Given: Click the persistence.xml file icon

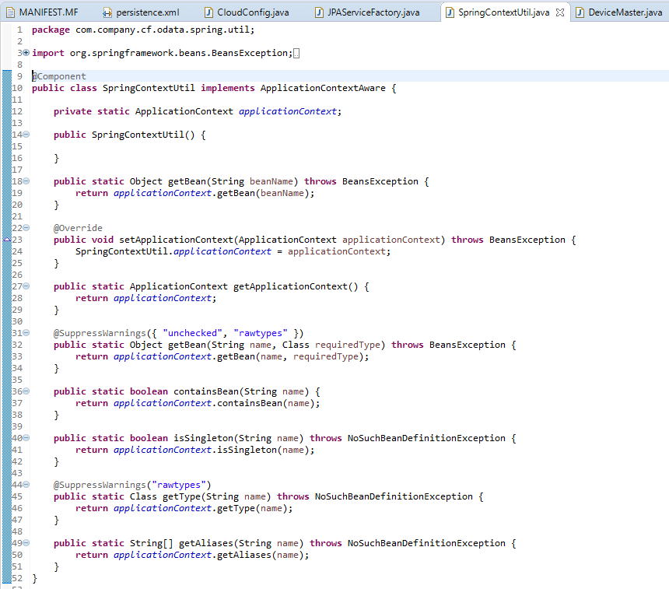Looking at the screenshot, I should pyautogui.click(x=109, y=12).
